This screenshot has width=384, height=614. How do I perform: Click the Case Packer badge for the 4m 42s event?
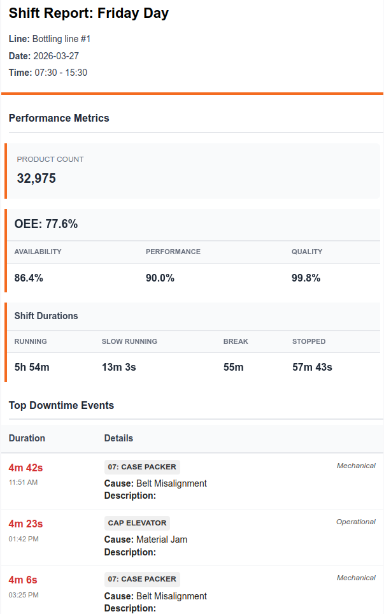coord(142,467)
